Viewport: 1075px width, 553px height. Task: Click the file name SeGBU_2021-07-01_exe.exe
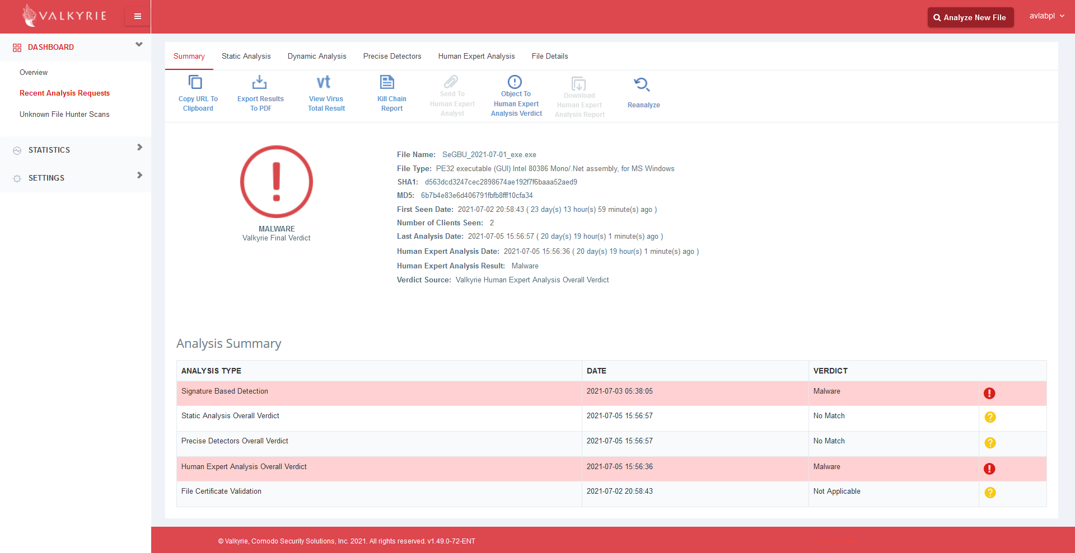coord(489,154)
